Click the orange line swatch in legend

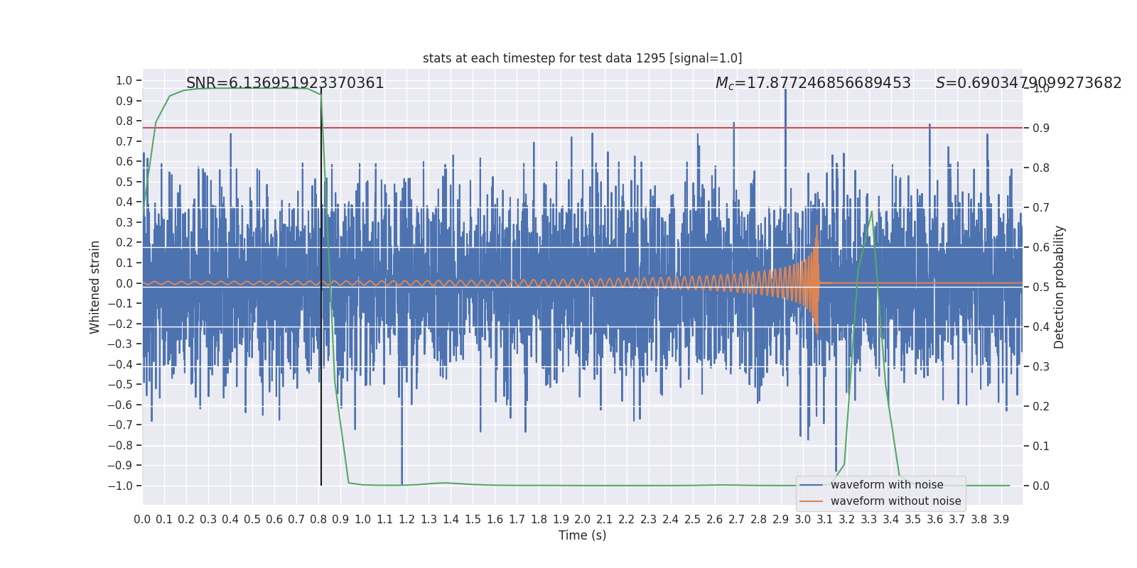[x=811, y=501]
